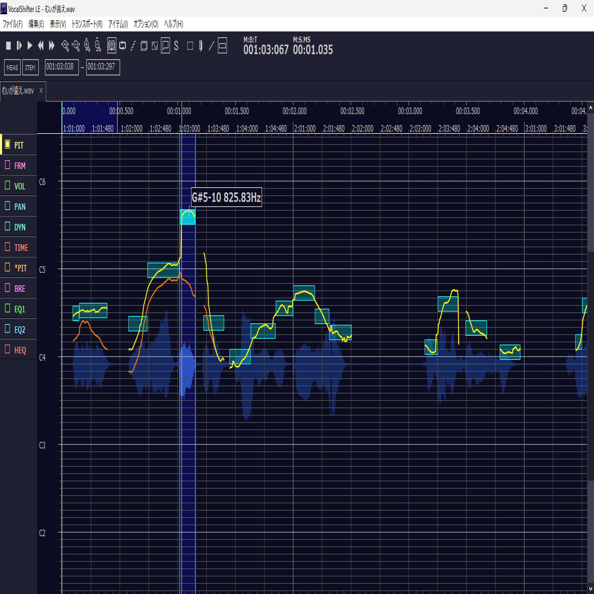Click the stair-step icon in the toolbar
594x594 pixels.
tap(133, 46)
